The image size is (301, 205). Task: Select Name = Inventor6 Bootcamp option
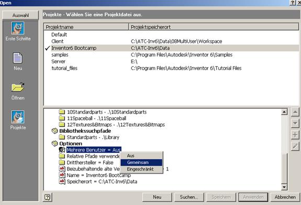98,175
